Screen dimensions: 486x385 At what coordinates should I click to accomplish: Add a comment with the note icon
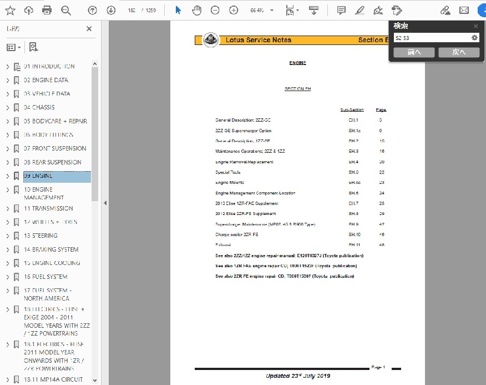[341, 11]
